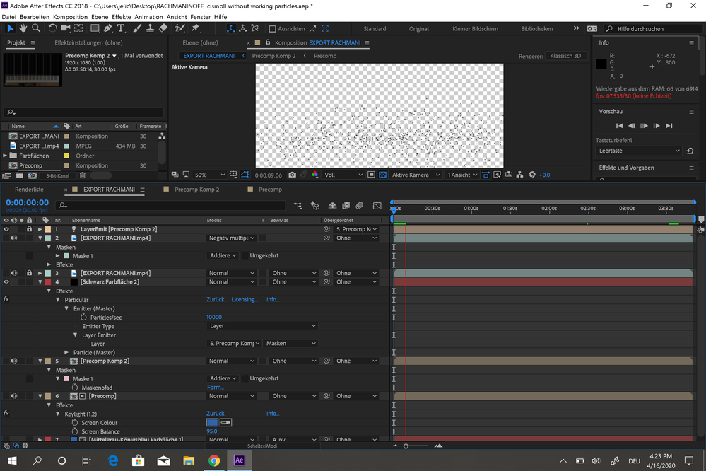Click Zurück to reset Keylight

point(215,414)
